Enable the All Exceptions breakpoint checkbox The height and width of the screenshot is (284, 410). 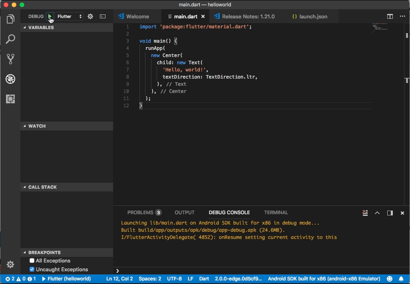coord(32,260)
